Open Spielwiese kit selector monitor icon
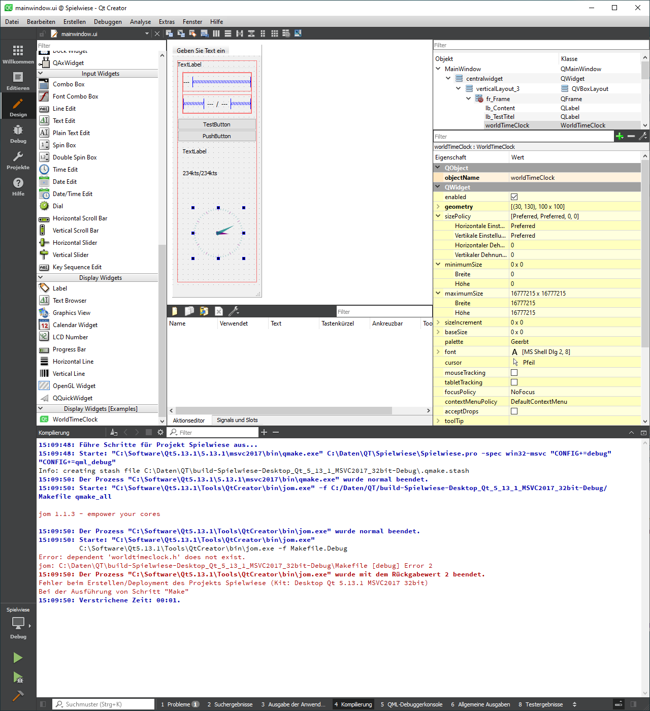Screen dimensions: 650x711 (x=18, y=623)
